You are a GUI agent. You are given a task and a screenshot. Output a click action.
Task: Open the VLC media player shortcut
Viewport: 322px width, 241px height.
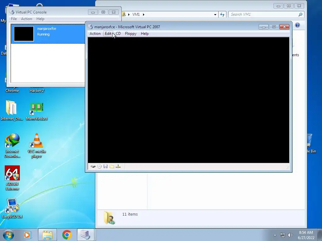coord(36,146)
